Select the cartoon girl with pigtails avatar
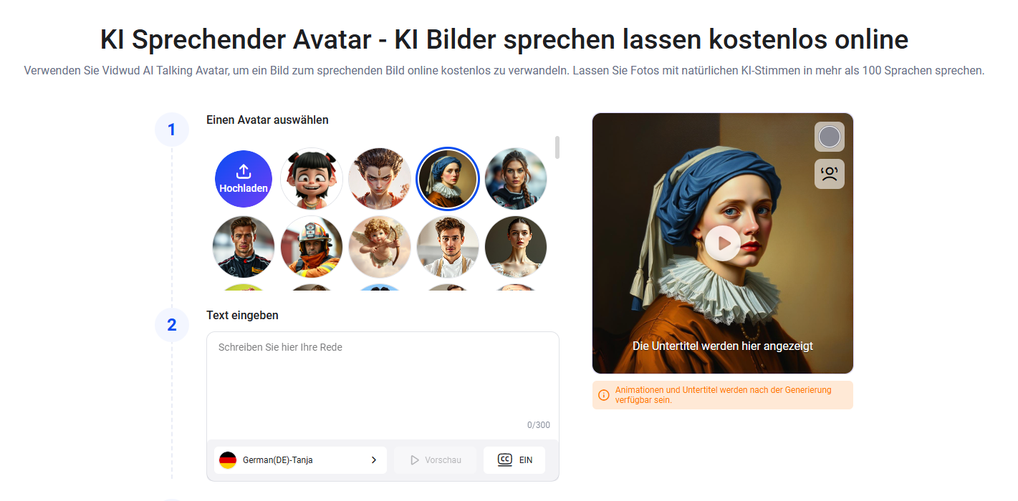 tap(312, 178)
